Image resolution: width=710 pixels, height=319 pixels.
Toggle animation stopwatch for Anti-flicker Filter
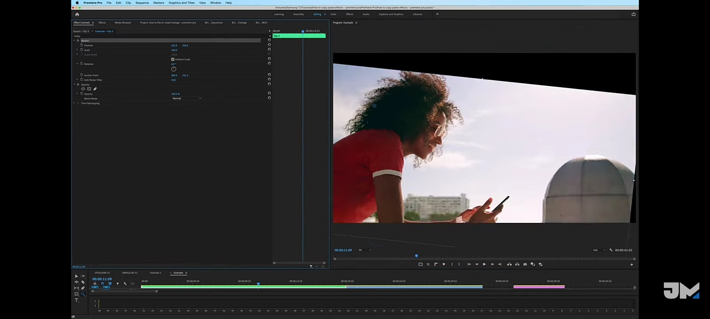(82, 80)
